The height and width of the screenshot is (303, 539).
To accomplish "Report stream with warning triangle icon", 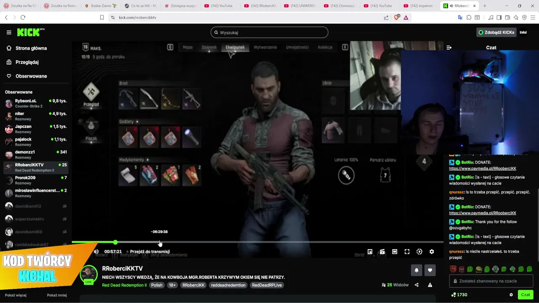I will 430,285.
